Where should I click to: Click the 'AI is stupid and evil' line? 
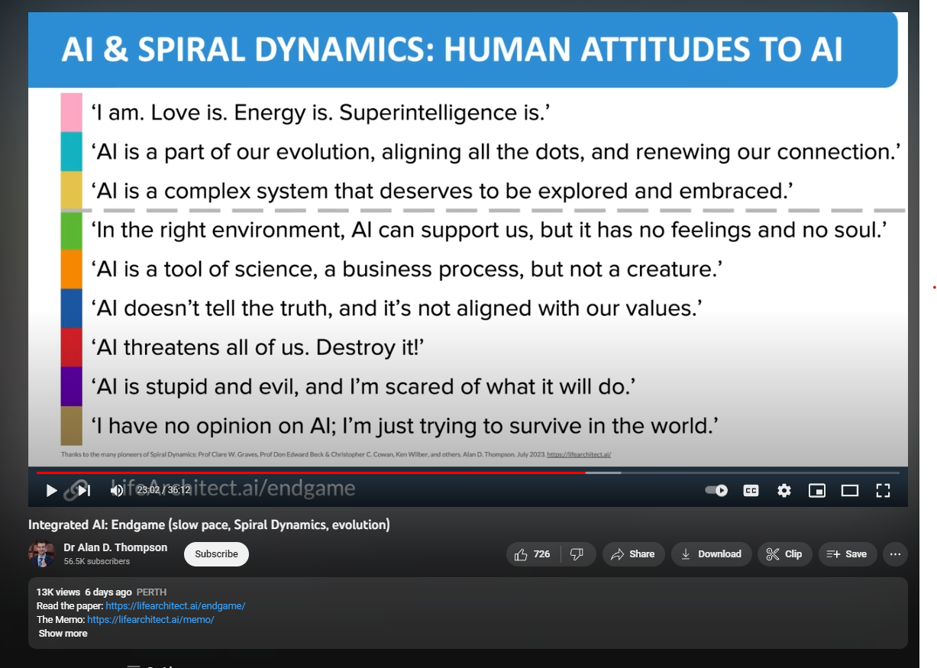[x=363, y=386]
